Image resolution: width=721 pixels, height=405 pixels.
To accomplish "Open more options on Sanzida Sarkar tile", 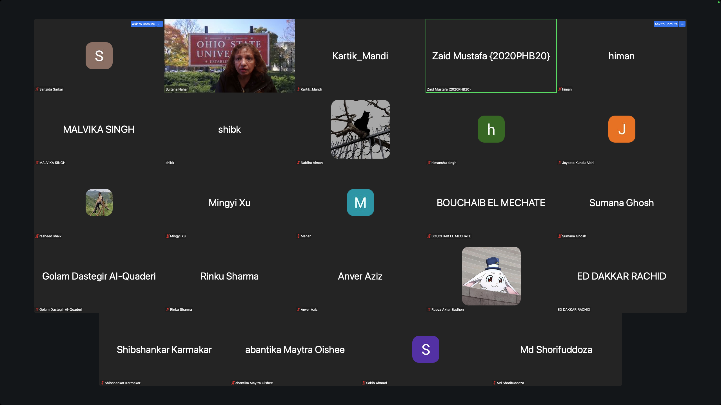I will [160, 24].
